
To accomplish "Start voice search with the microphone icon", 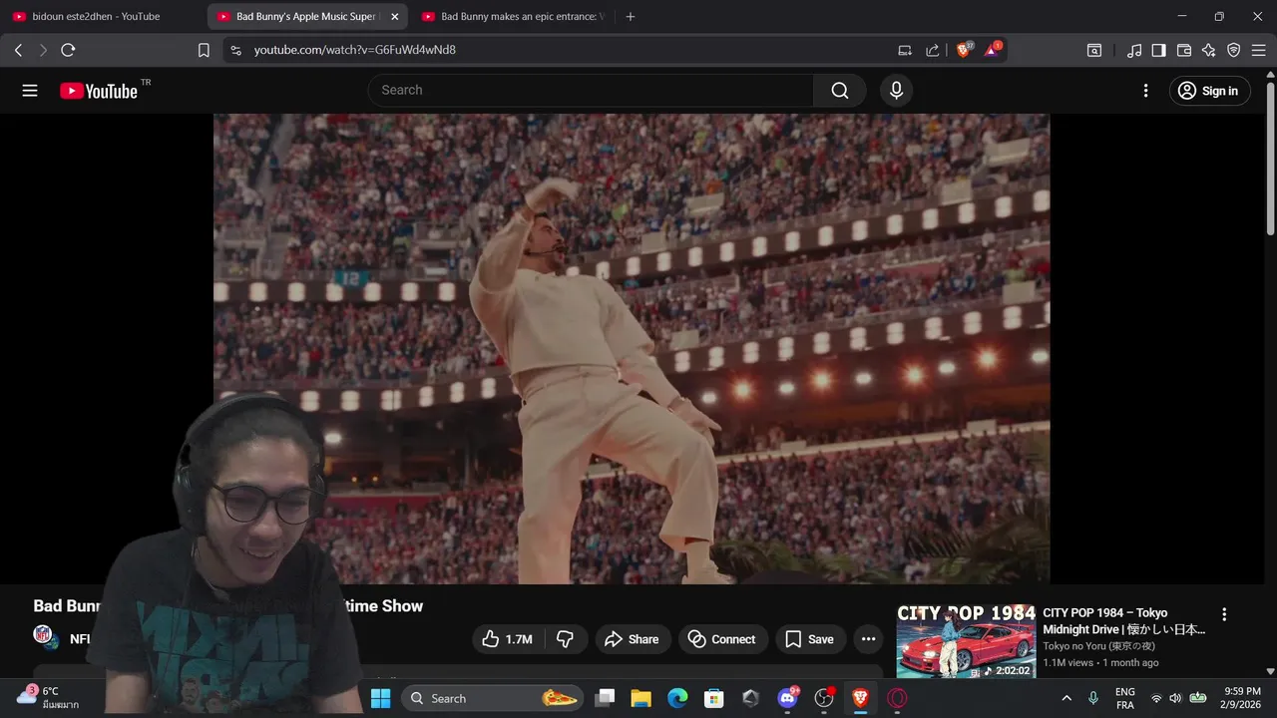I will (896, 91).
